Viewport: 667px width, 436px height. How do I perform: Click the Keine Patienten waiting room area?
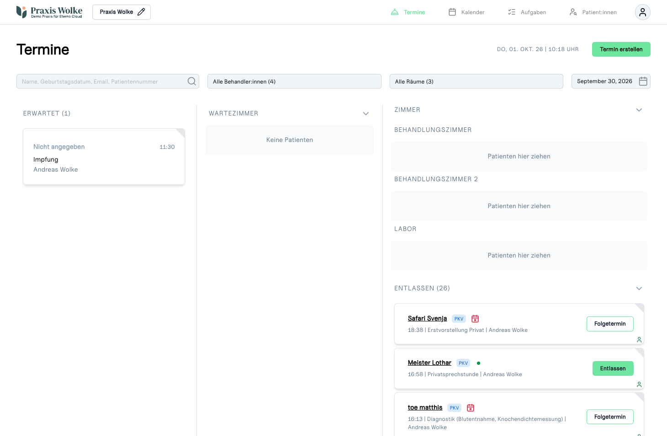click(x=290, y=140)
